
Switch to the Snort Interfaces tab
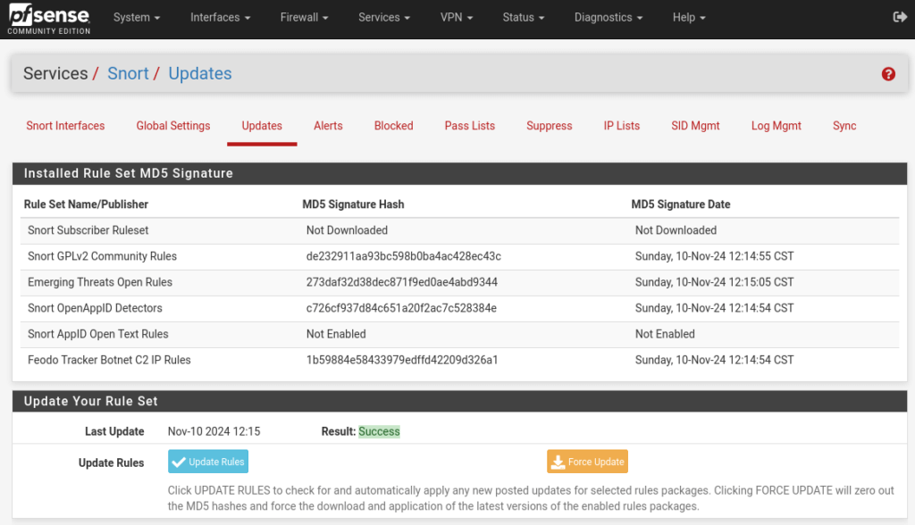click(x=65, y=126)
